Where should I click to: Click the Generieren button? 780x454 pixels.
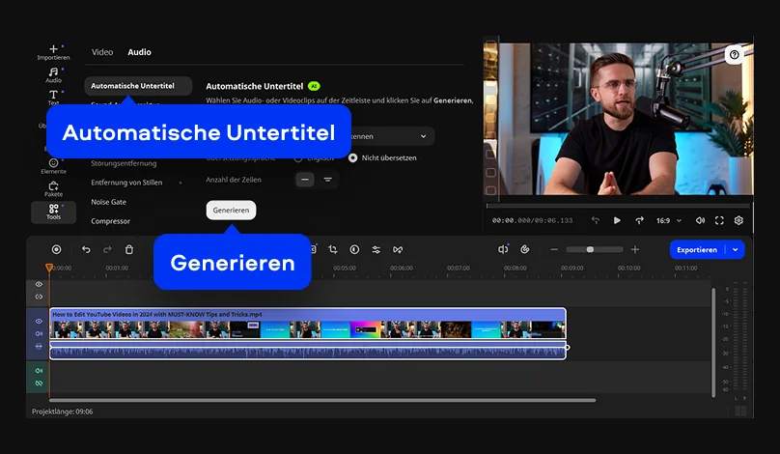232,210
